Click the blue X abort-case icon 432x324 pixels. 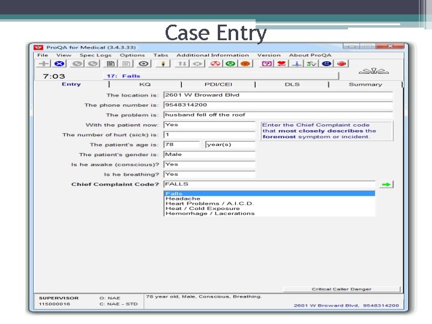tap(59, 64)
